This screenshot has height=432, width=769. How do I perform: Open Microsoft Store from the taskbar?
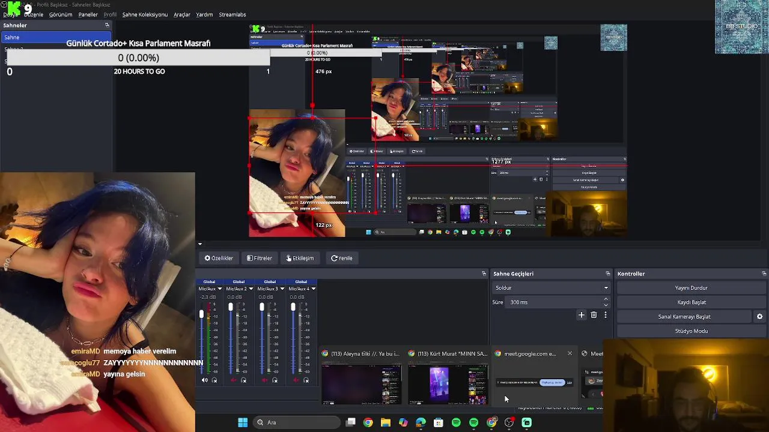[439, 422]
